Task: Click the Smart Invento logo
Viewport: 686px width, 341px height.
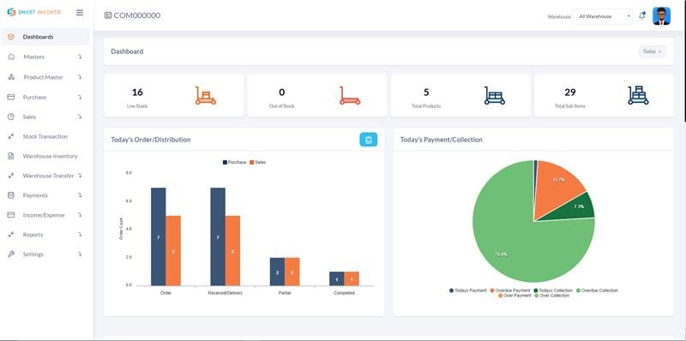Action: tap(33, 12)
